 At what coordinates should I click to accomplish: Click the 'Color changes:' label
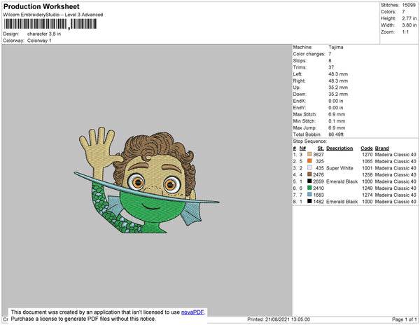(309, 54)
